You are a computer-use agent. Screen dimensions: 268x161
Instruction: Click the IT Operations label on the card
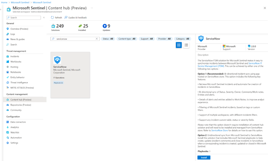click(59, 78)
